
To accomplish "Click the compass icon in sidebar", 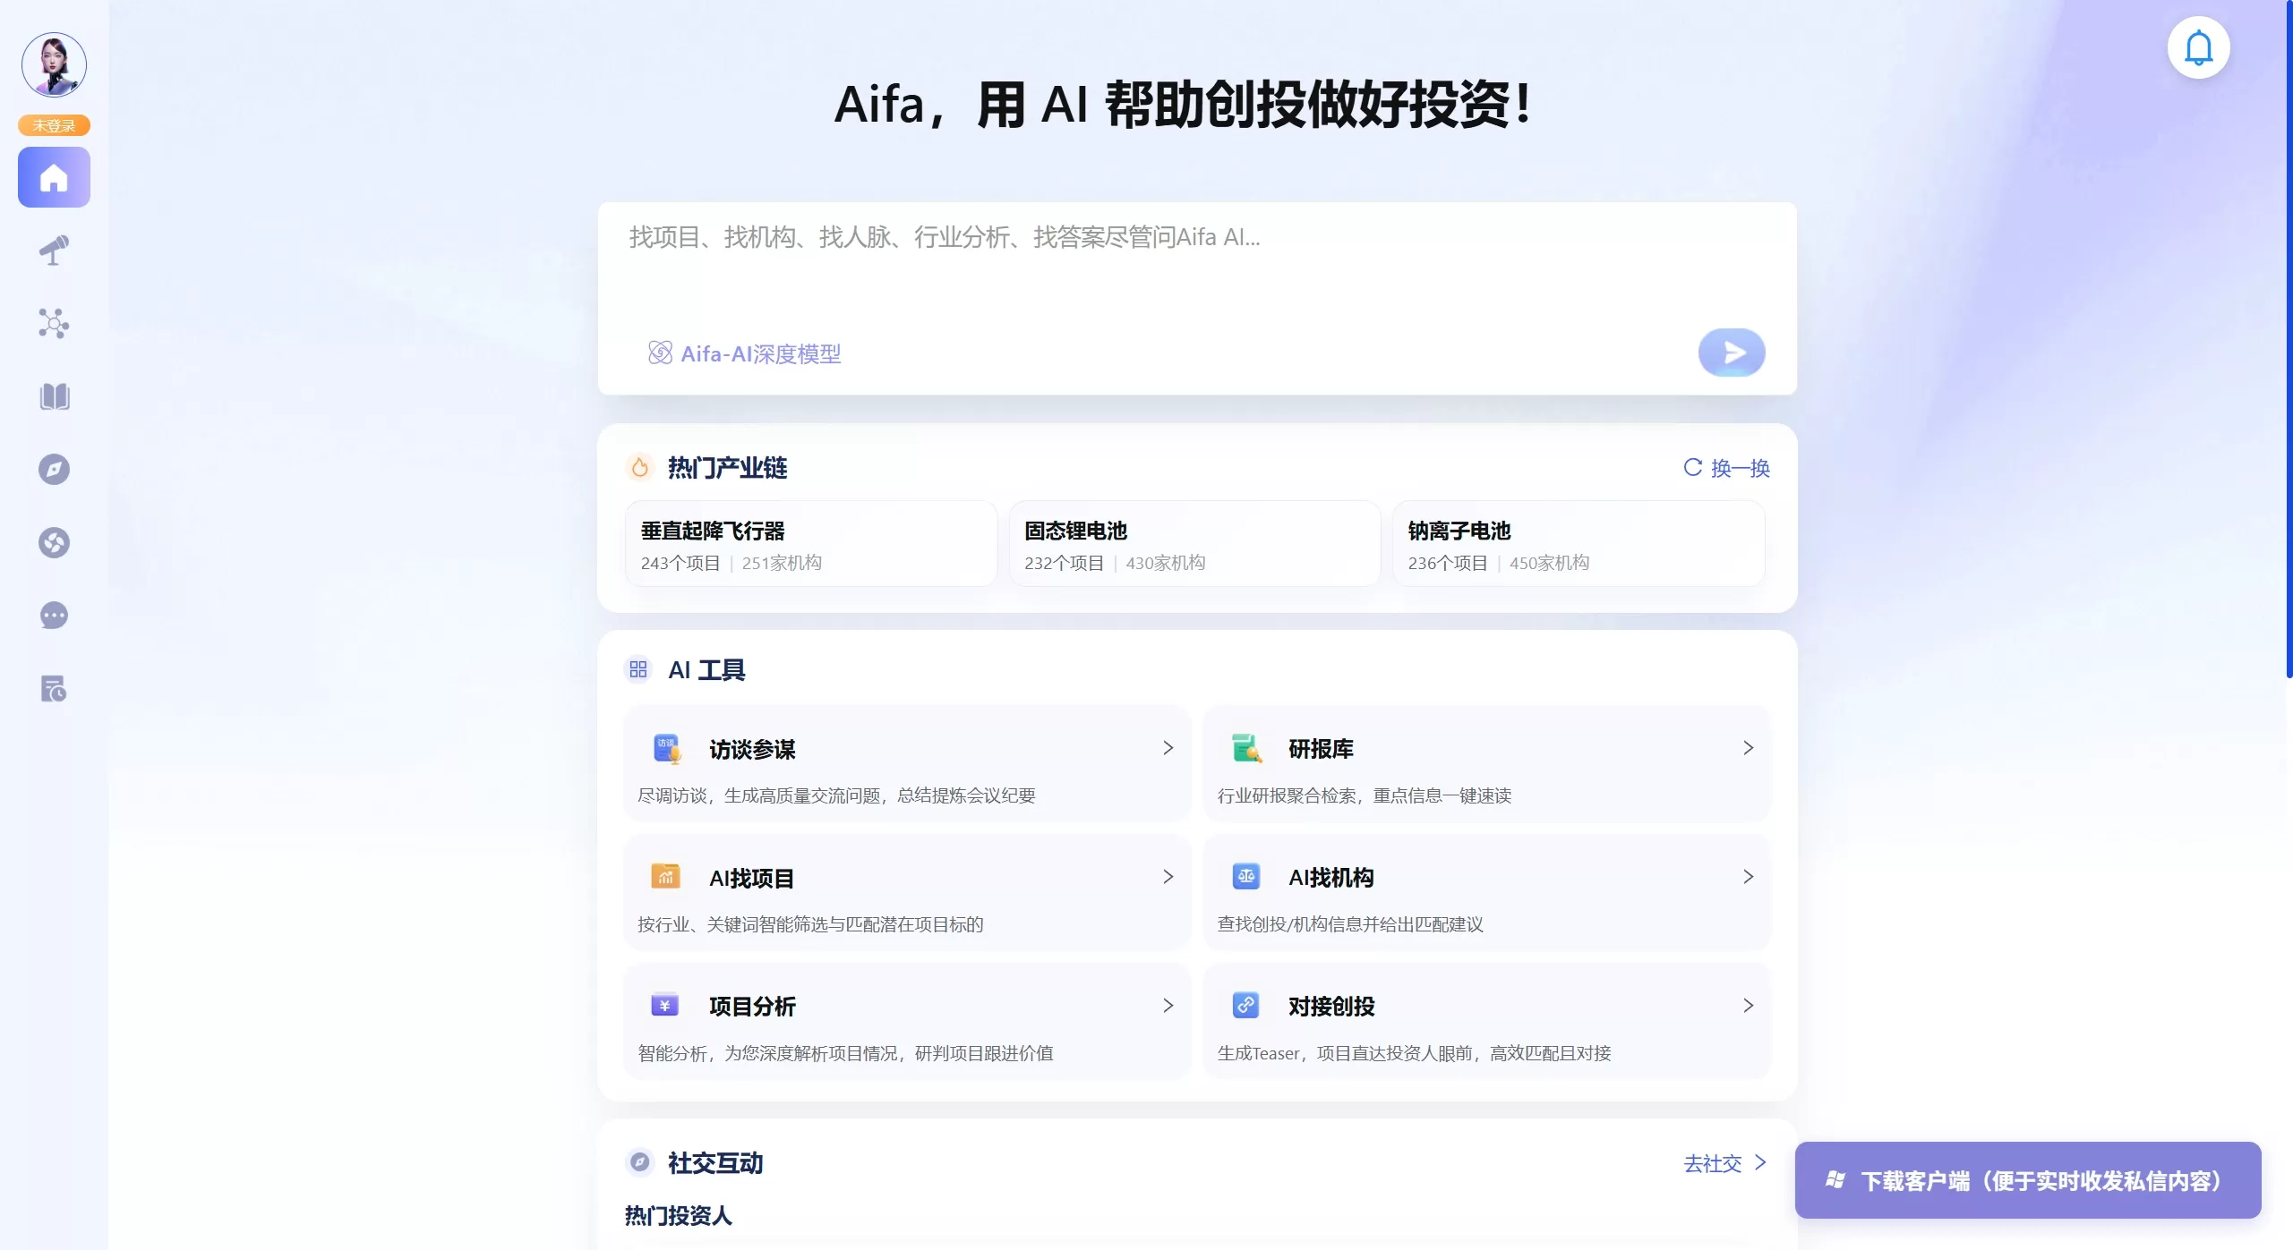I will coord(54,470).
